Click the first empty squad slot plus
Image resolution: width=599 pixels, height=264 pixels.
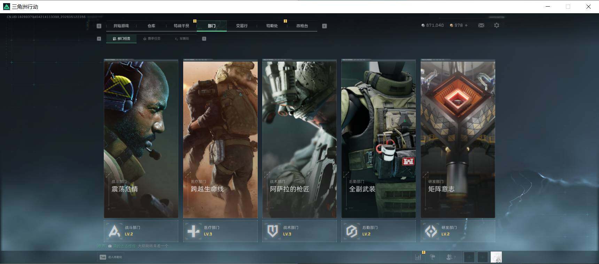pyautogui.click(x=469, y=257)
